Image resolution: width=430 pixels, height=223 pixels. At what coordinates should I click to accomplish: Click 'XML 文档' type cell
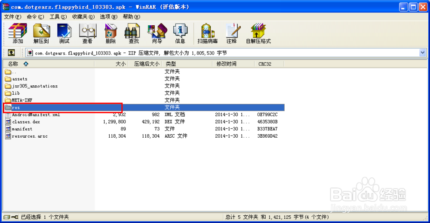pyautogui.click(x=175, y=115)
